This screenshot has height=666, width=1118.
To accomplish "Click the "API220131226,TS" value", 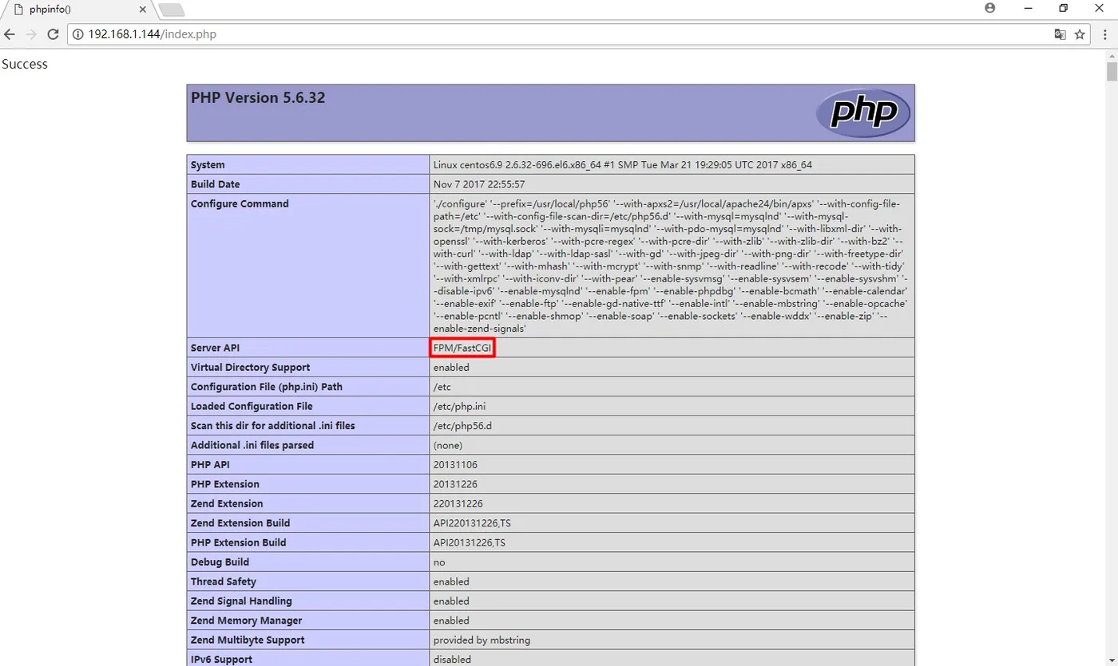I will coord(473,523).
